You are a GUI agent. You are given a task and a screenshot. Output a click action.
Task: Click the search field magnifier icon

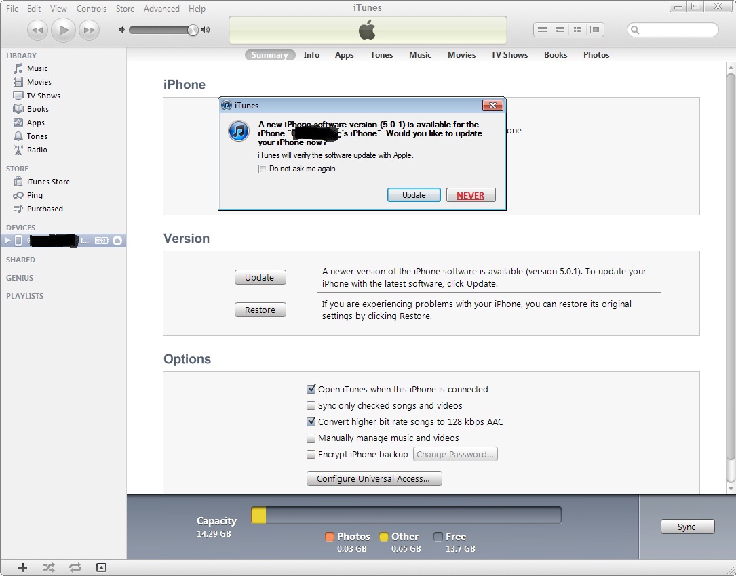point(635,30)
